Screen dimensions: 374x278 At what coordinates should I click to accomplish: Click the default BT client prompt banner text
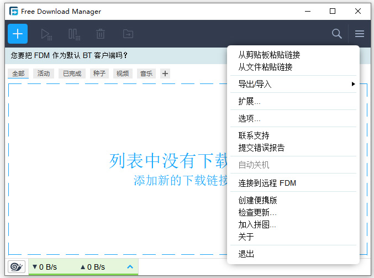coord(69,55)
